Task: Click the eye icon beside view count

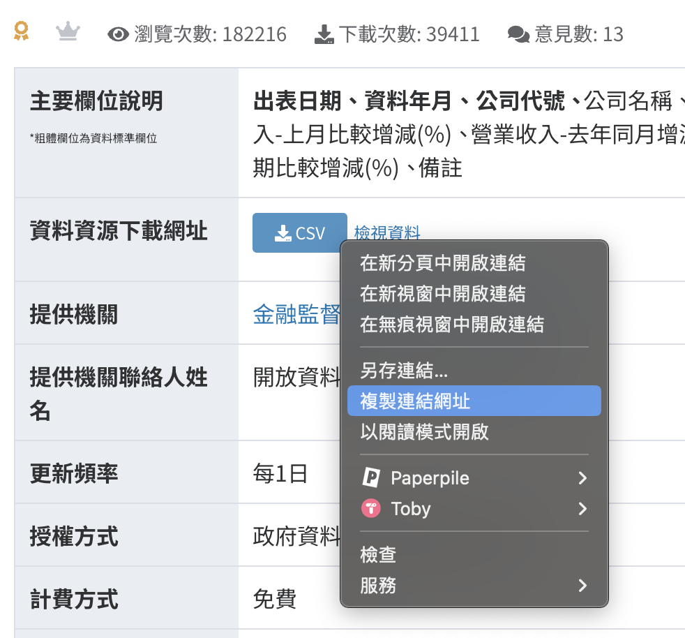Action: (119, 34)
